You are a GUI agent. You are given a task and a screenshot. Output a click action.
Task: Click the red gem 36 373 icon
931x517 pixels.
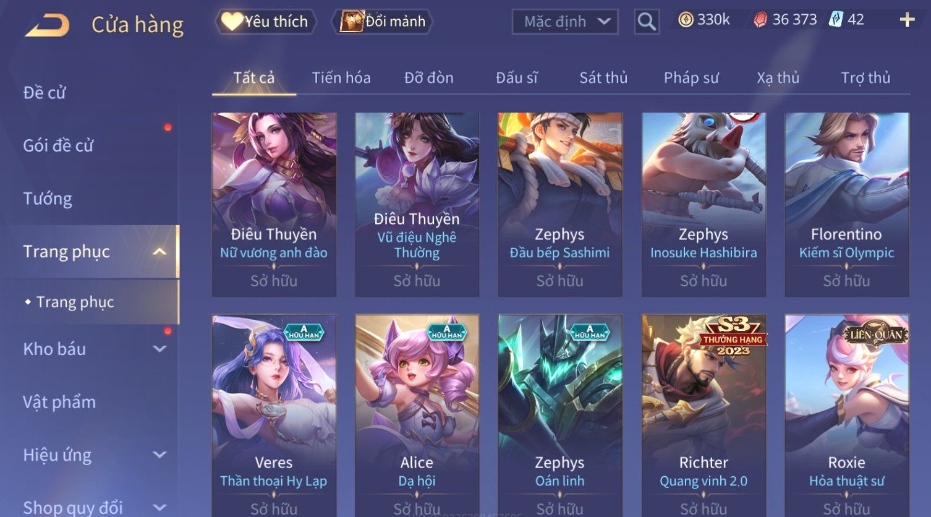point(760,20)
